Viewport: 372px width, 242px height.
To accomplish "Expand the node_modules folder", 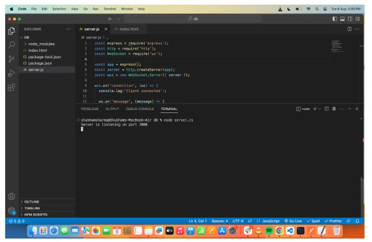I will [47, 44].
